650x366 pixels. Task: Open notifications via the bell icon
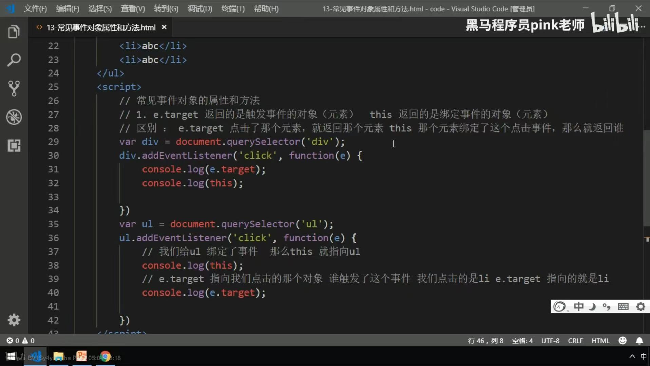point(639,340)
